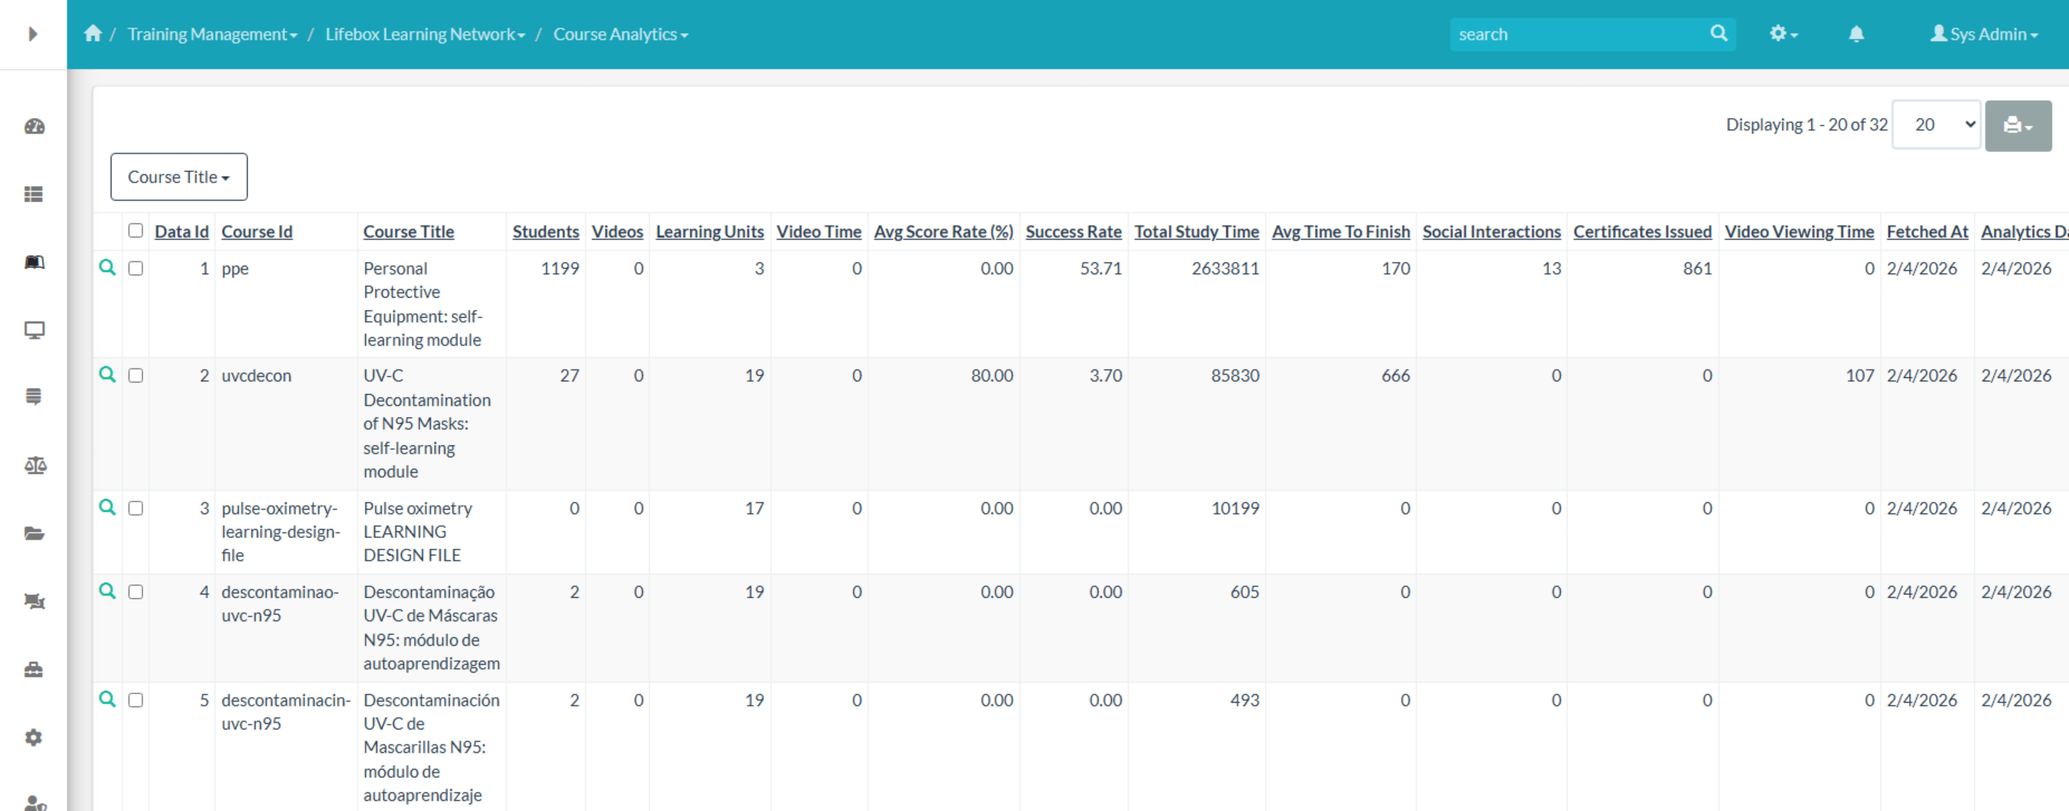Check the box for descontaminacin-uvc-n95 row

(x=136, y=700)
